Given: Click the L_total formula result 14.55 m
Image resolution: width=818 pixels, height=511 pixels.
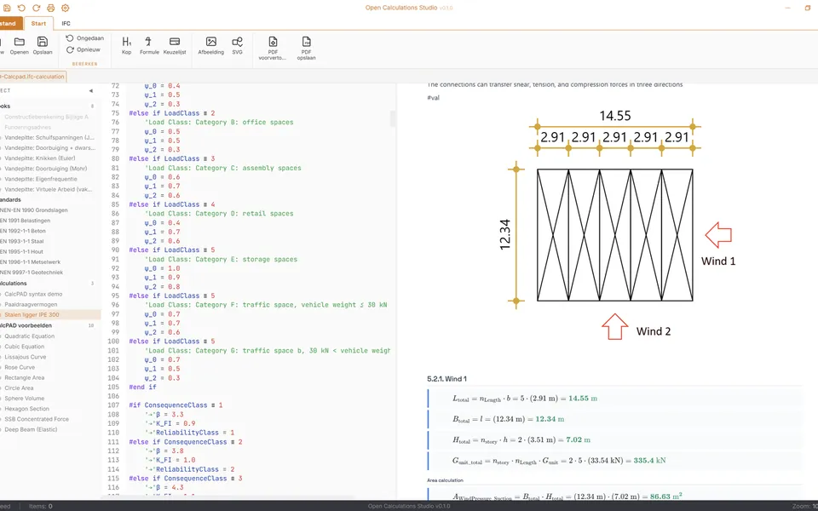Looking at the screenshot, I should point(583,399).
